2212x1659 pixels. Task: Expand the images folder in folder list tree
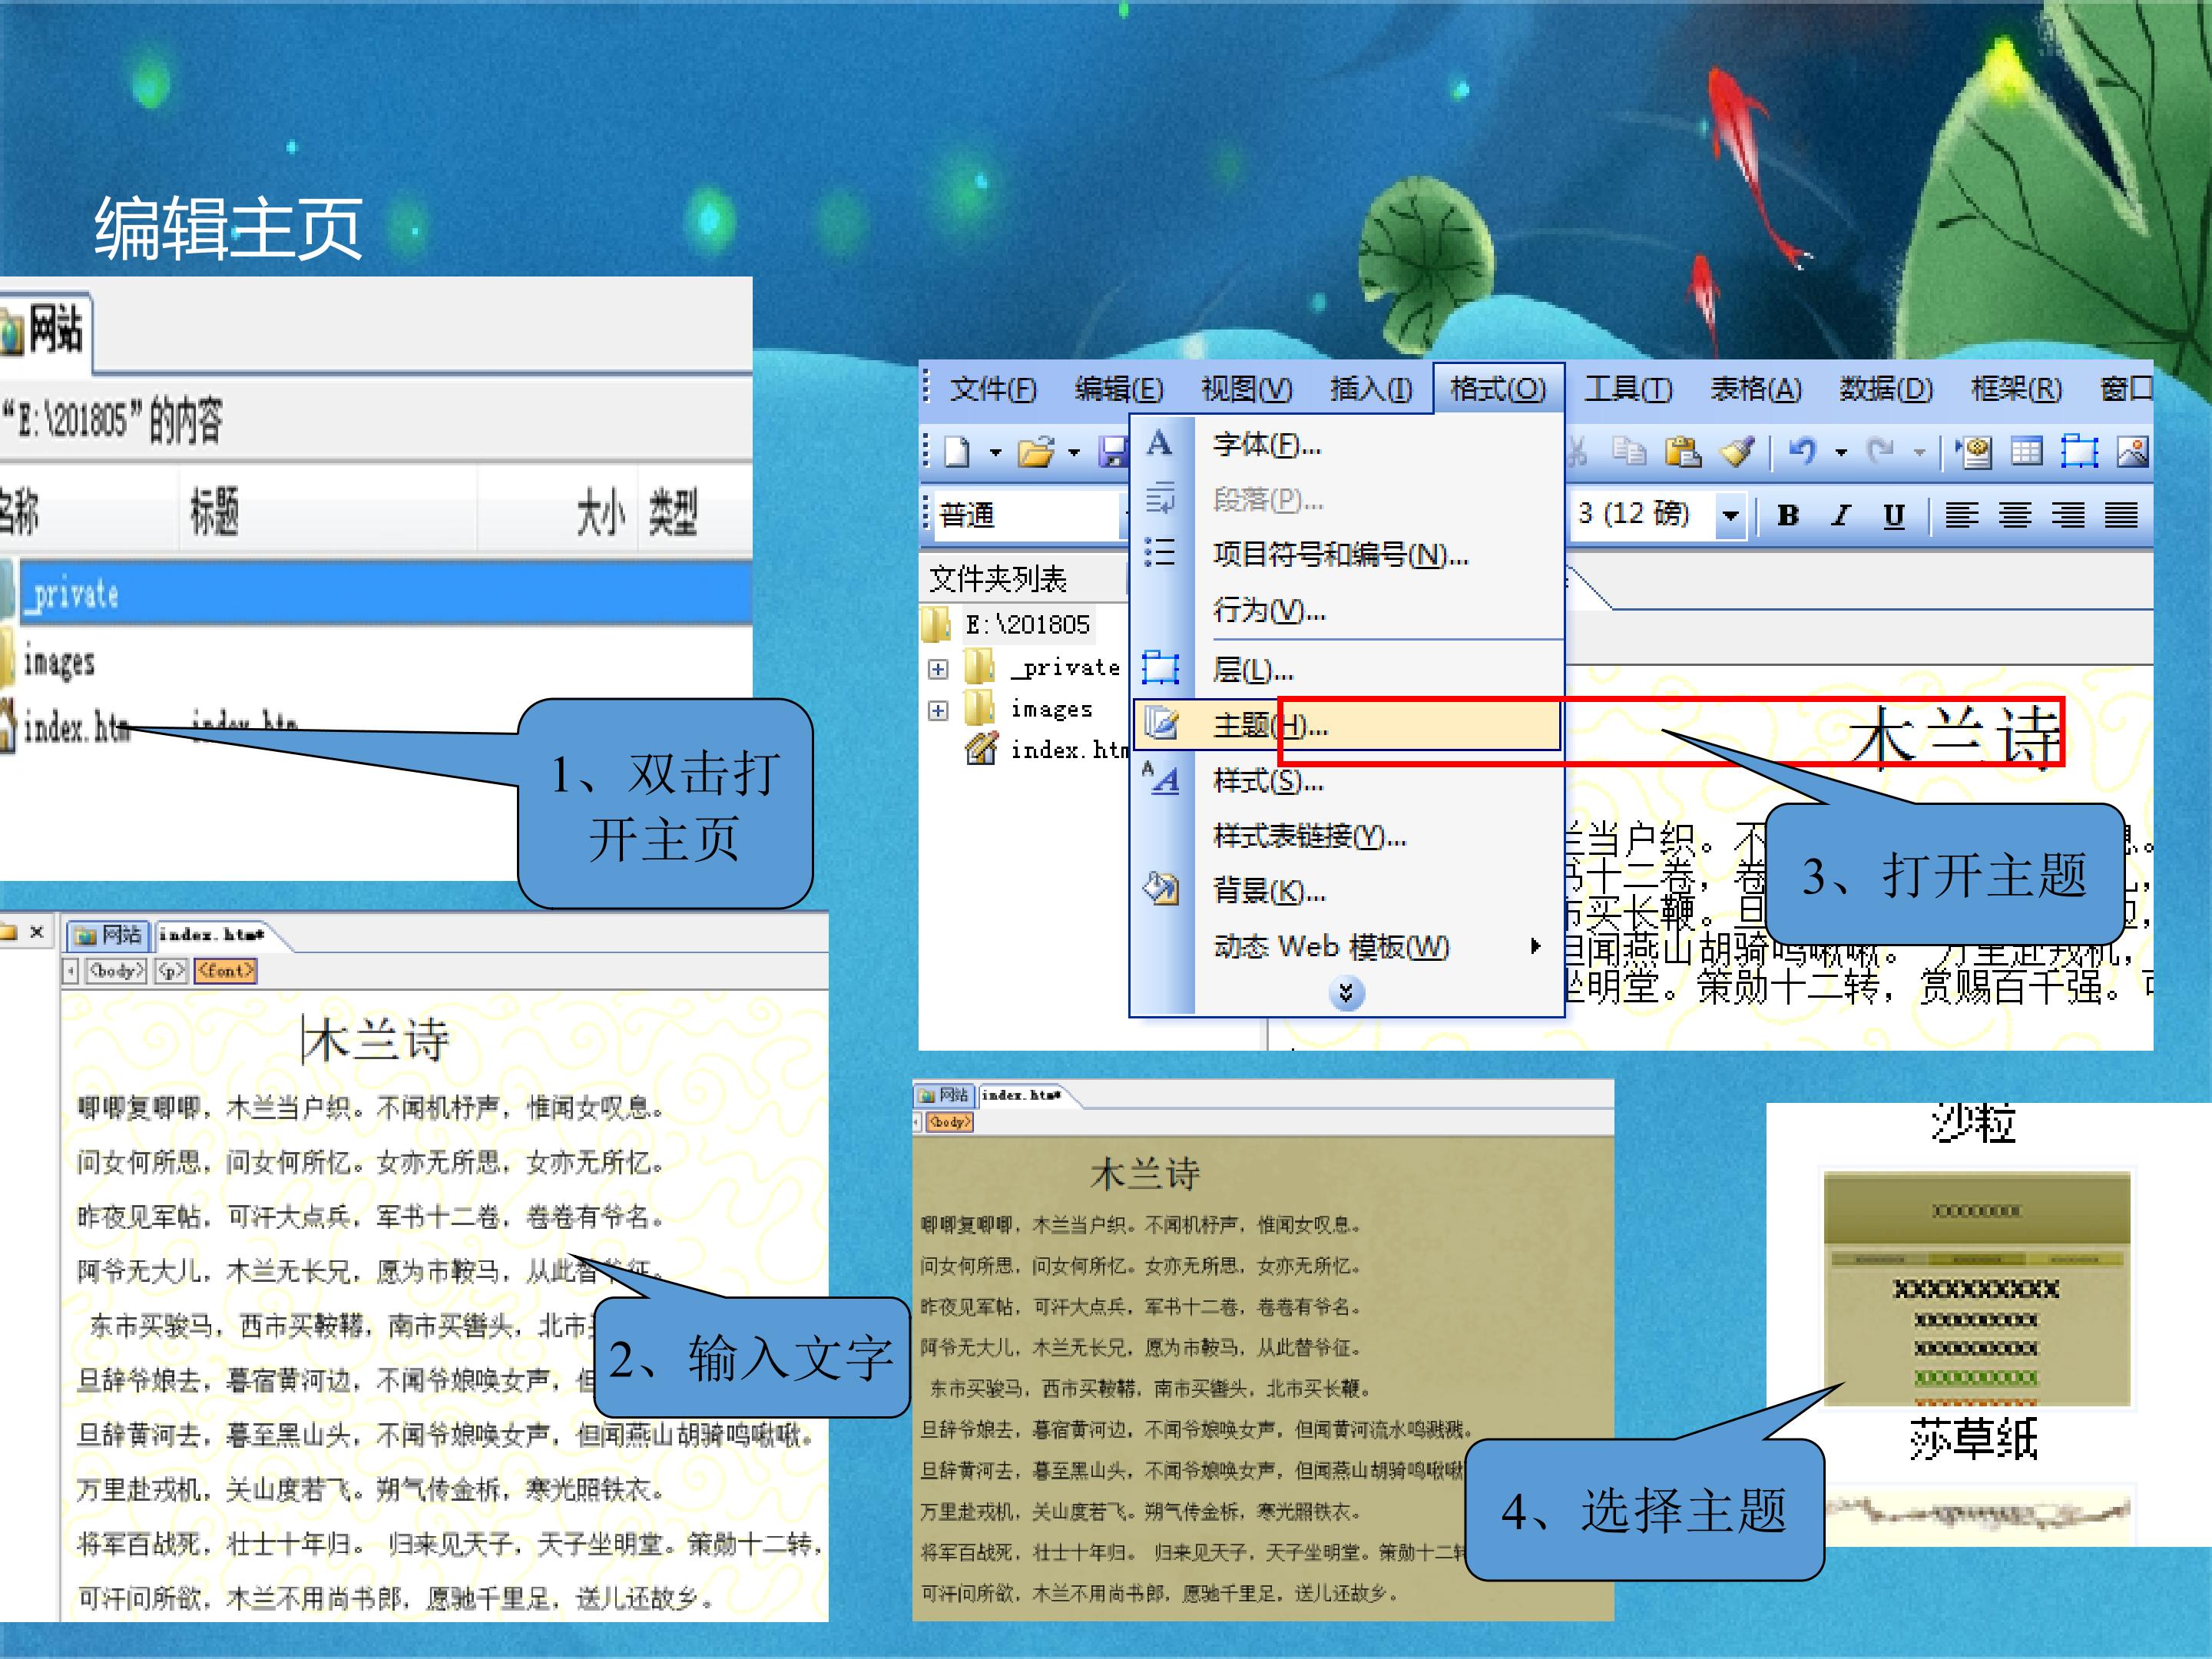(938, 711)
